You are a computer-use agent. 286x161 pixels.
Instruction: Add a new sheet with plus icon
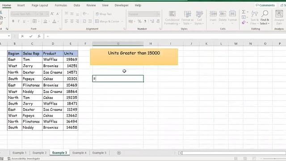click(119, 153)
